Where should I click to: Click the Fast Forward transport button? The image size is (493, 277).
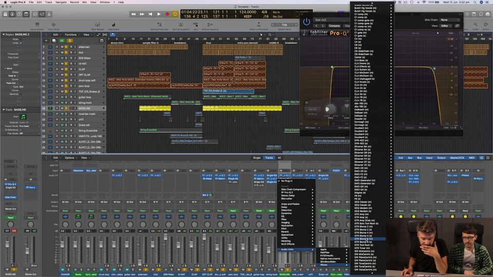pos(142,14)
